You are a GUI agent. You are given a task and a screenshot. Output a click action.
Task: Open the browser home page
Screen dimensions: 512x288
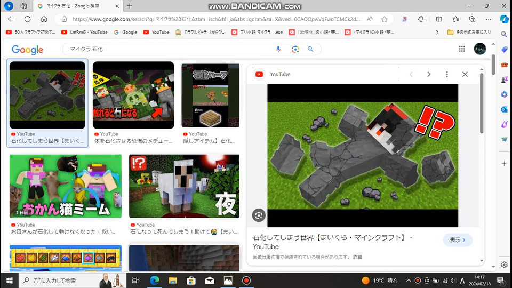click(44, 19)
